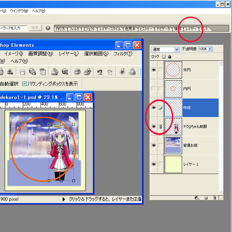Screen dimensions: 232x232
Task: Click the 100% opacity value field
Action: click(x=203, y=49)
